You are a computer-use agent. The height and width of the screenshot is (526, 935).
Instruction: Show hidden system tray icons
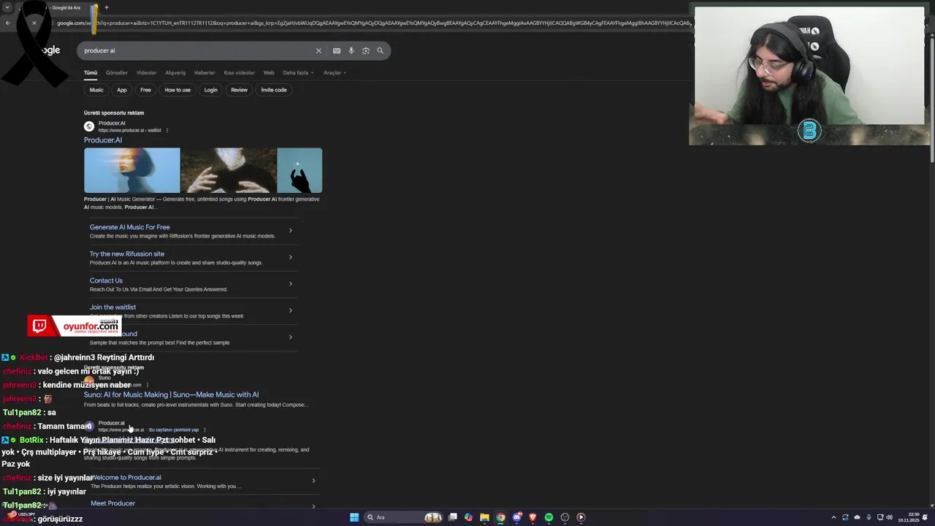[x=833, y=517]
